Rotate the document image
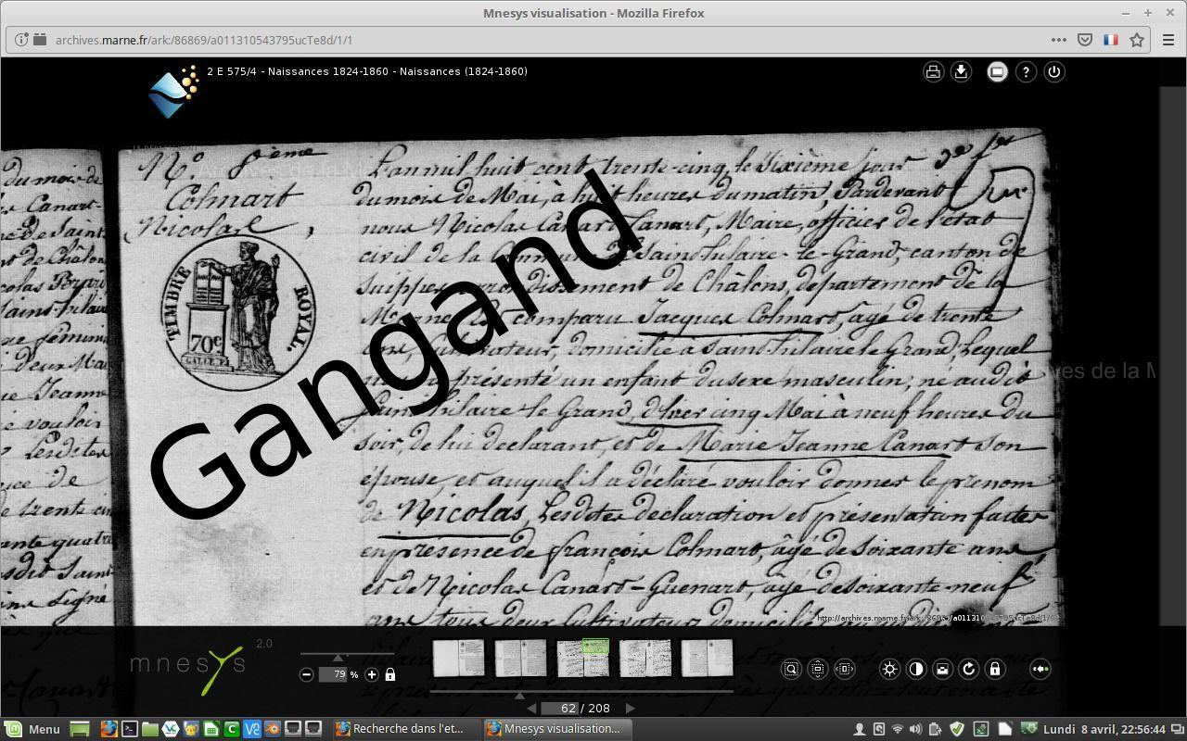The image size is (1187, 741). (969, 669)
